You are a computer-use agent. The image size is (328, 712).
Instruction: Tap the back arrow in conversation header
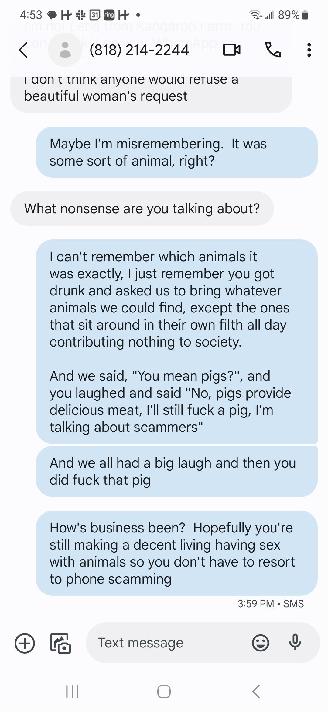[23, 50]
